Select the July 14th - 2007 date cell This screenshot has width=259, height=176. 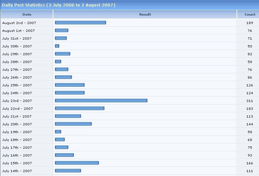(17, 171)
